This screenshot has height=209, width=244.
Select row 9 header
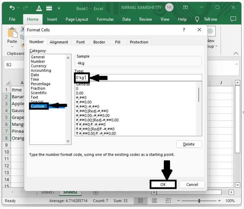point(6,145)
